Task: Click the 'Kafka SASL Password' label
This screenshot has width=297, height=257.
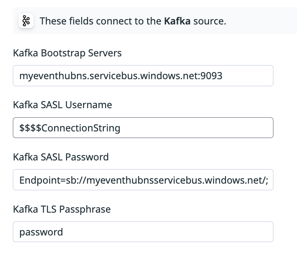Action: pos(61,157)
